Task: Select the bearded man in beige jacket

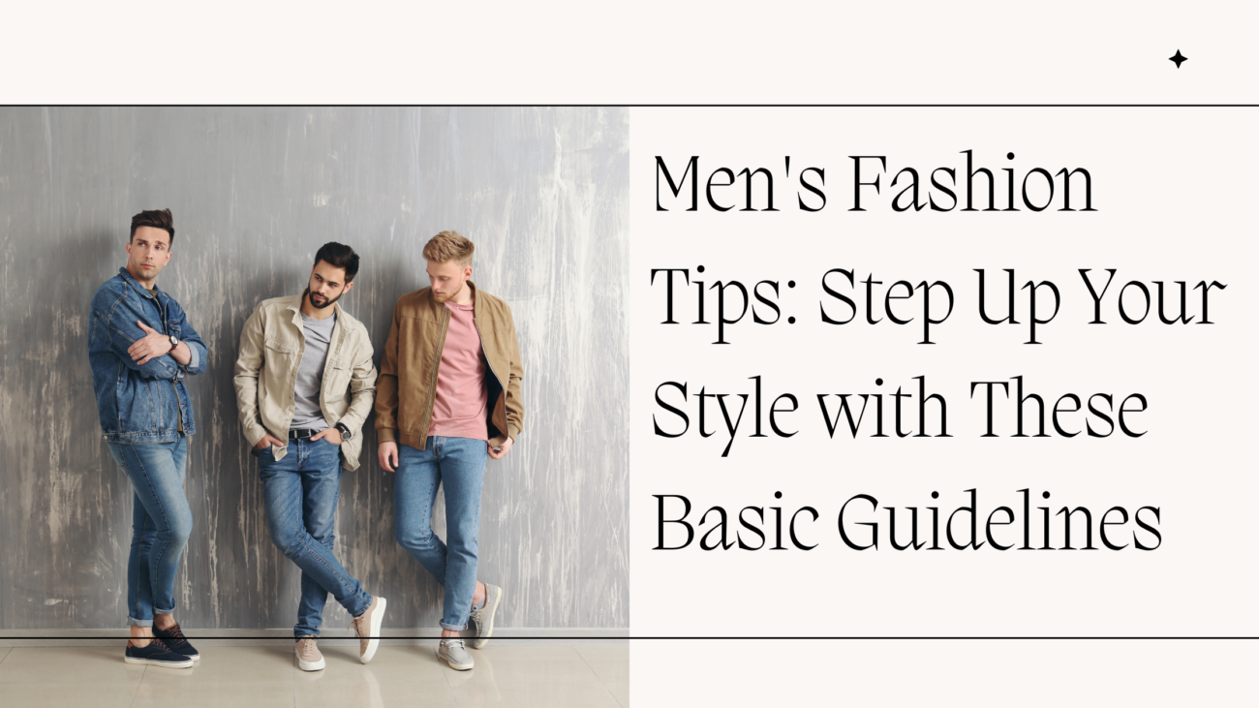Action: point(308,455)
